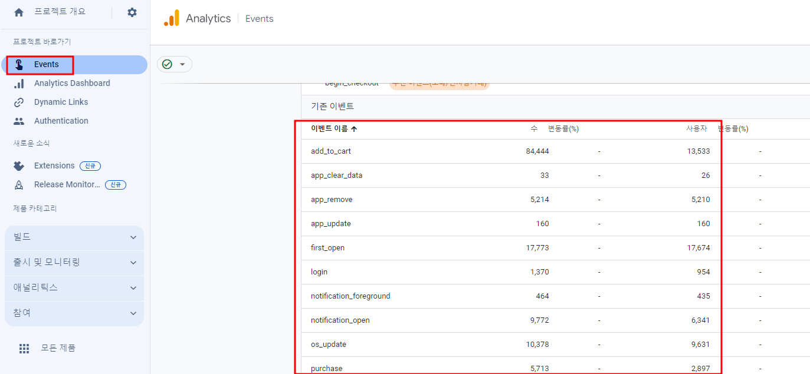
Task: Open the notification_open event
Action: (x=340, y=320)
